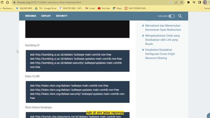Click kambing.ui.ac.id bullseye main repo line
Viewport: 210px width, 118px height.
pyautogui.click(x=71, y=55)
